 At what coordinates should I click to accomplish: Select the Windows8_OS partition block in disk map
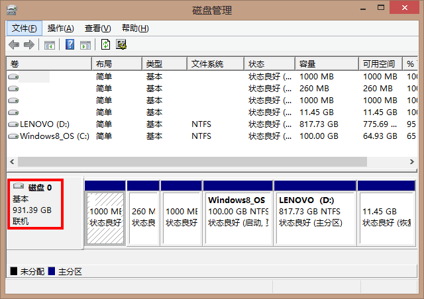click(238, 212)
